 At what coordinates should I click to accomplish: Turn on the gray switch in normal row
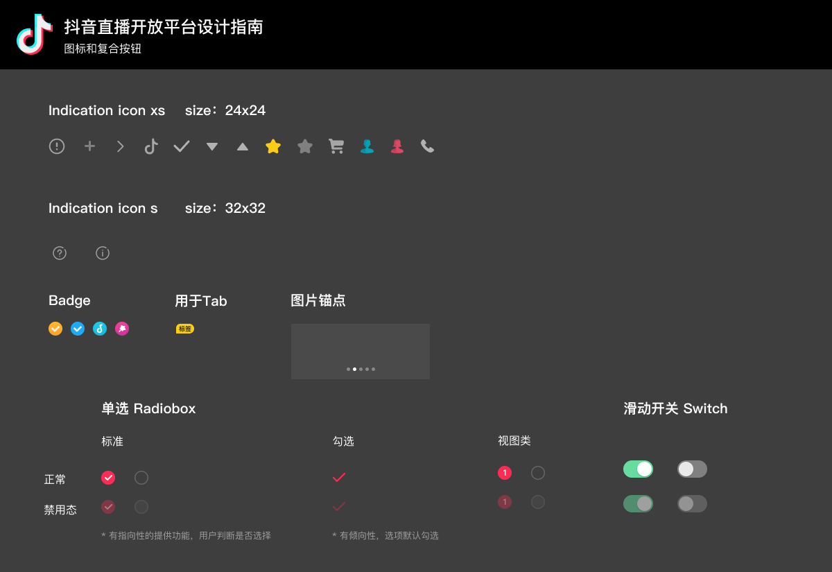692,469
